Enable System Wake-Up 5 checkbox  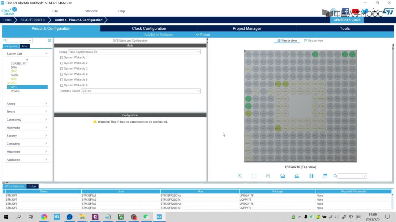pos(62,80)
